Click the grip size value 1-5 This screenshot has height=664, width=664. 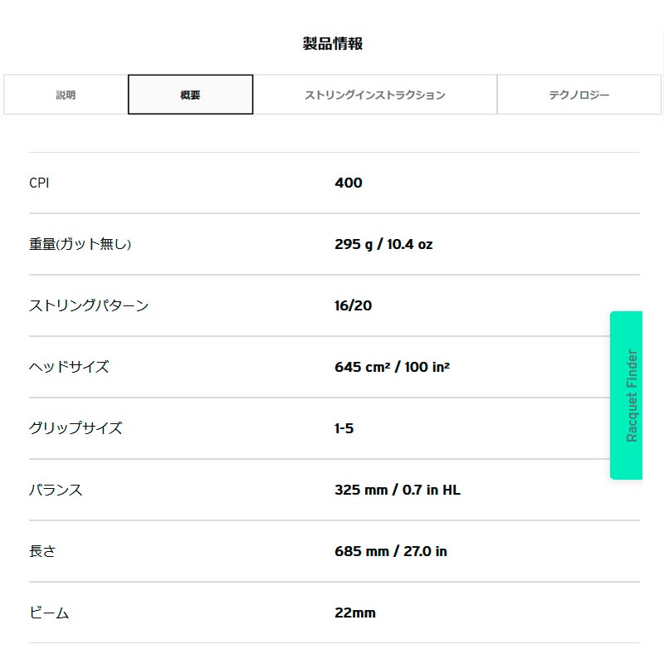[344, 428]
